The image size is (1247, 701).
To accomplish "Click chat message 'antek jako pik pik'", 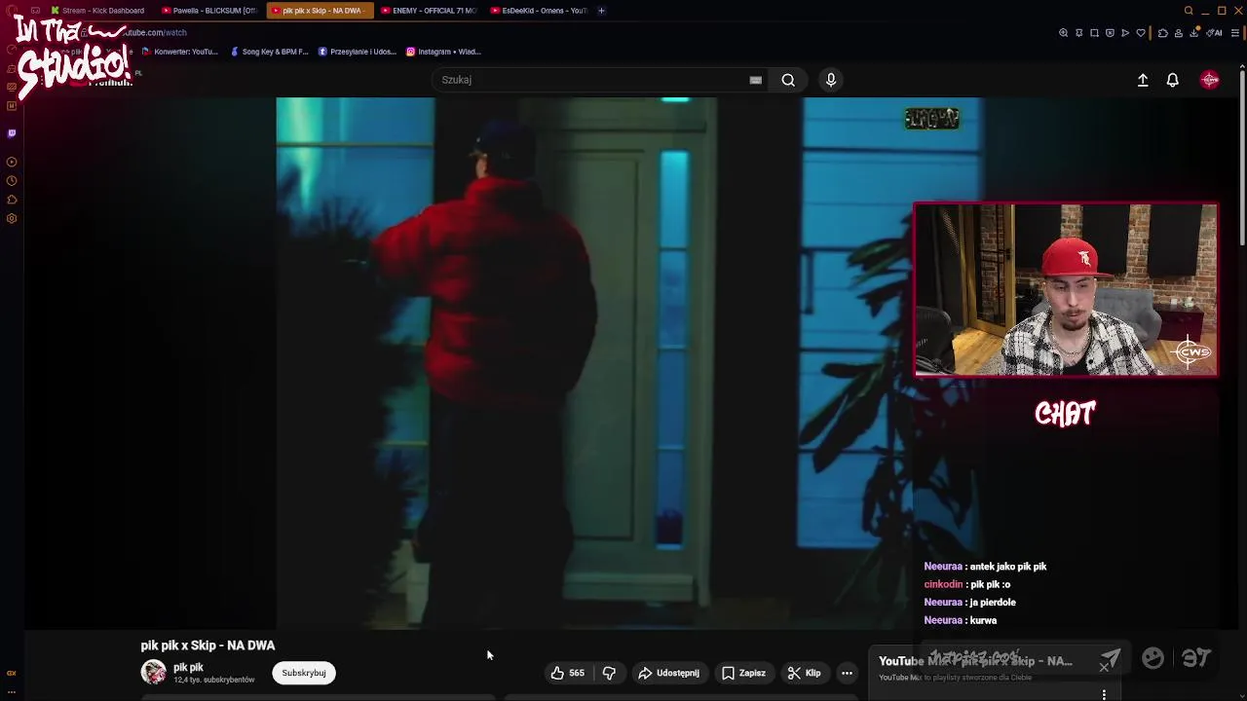I will tap(1008, 567).
